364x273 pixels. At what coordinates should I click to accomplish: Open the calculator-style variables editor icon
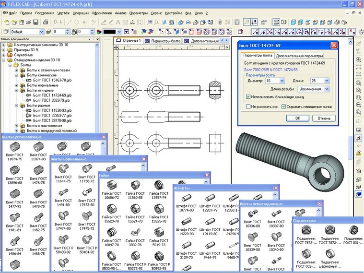click(237, 22)
